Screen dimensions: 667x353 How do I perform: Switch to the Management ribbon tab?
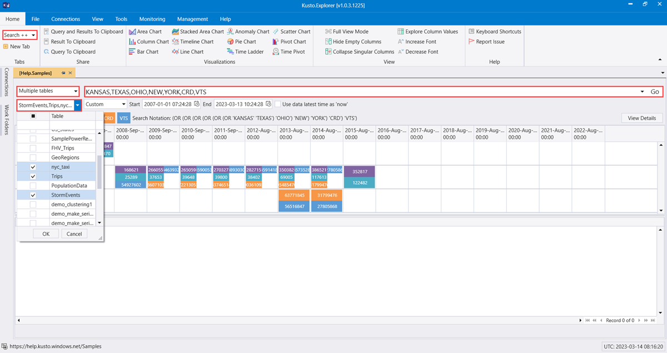pos(192,18)
